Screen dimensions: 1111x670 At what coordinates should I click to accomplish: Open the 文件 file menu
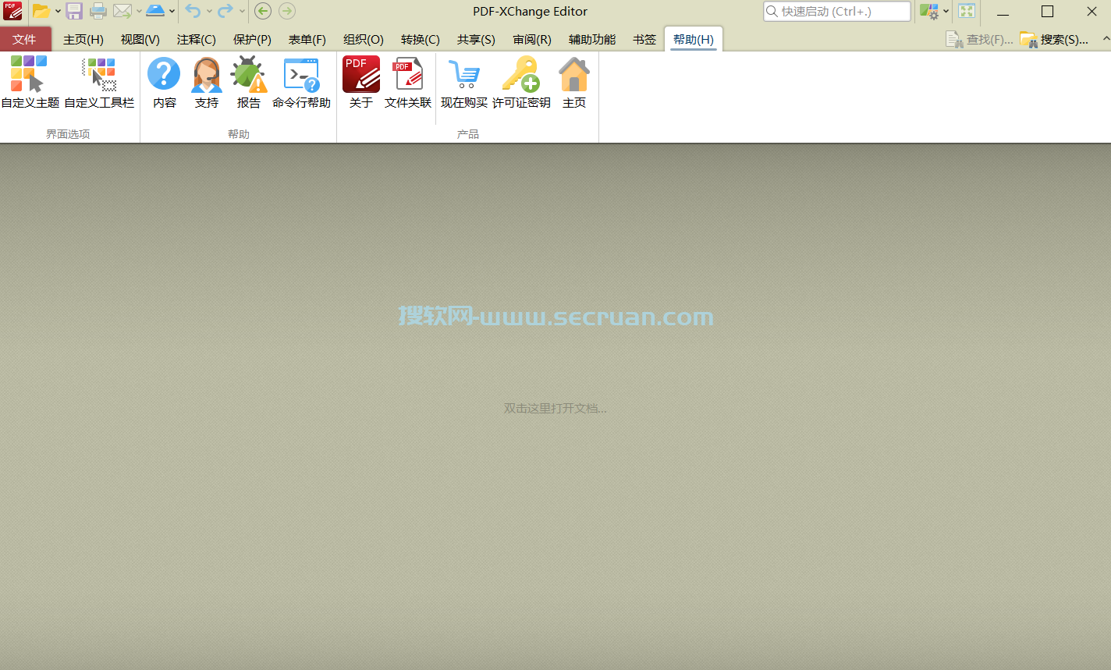(24, 39)
